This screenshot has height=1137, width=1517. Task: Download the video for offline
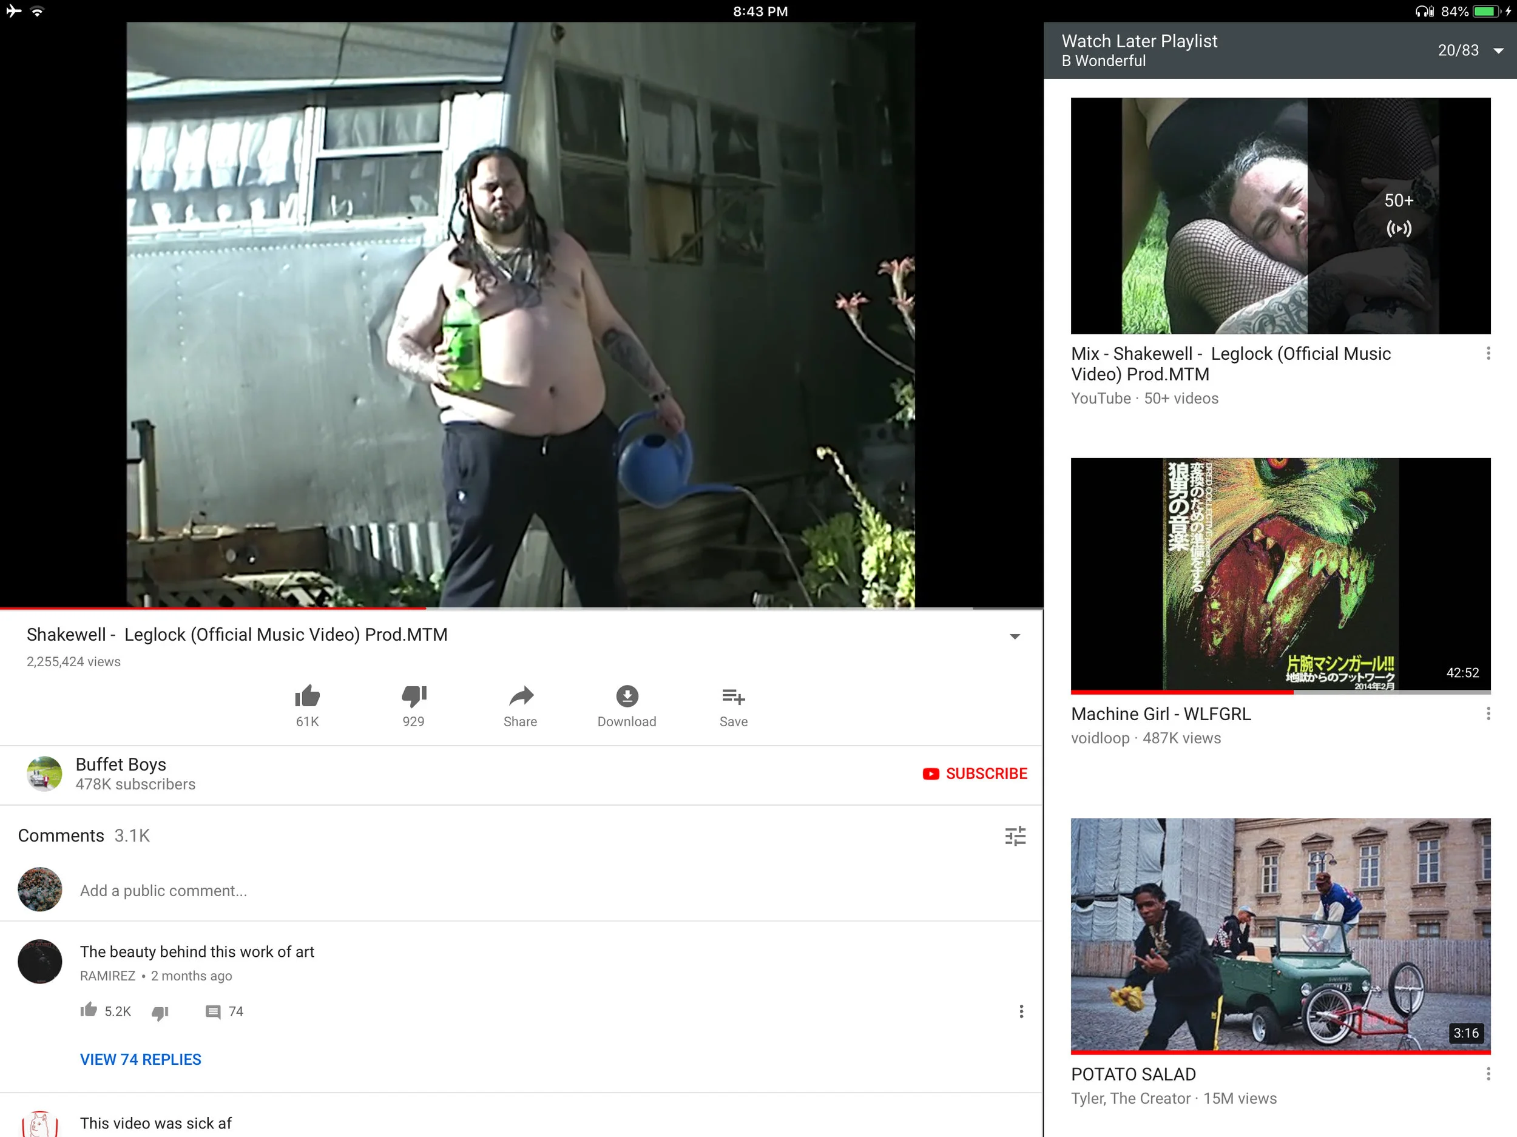pyautogui.click(x=626, y=697)
